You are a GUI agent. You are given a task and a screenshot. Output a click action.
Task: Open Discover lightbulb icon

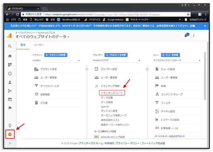coord(10,126)
